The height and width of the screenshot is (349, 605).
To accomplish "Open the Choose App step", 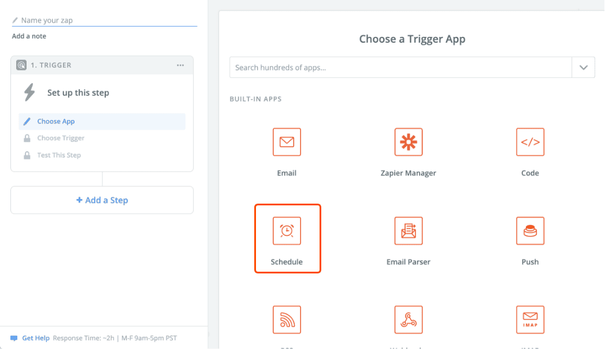I will 56,122.
